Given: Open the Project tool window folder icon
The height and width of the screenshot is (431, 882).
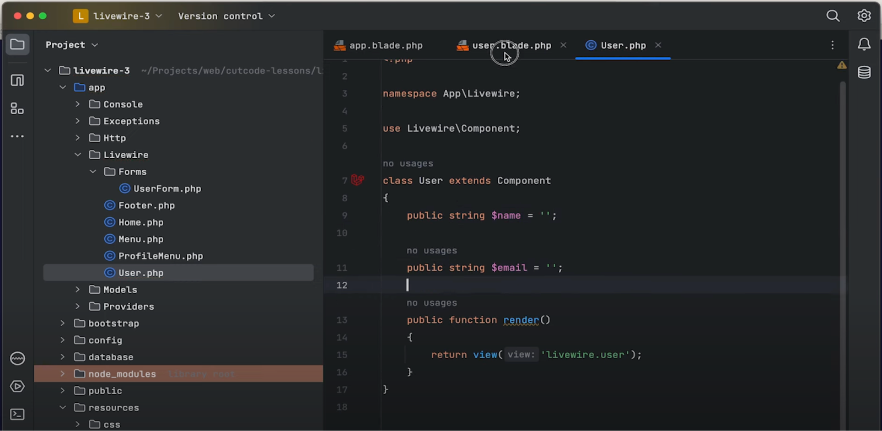Looking at the screenshot, I should pos(17,44).
